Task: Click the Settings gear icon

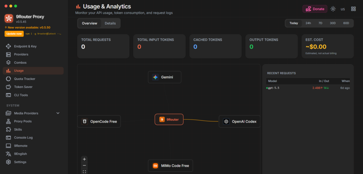Action: pos(9,162)
